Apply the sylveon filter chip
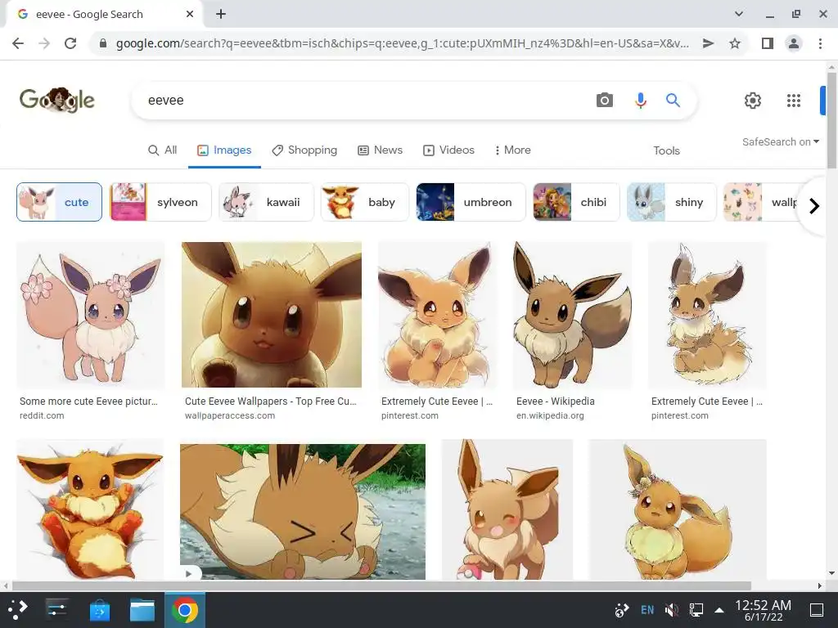The width and height of the screenshot is (838, 628). tap(160, 202)
